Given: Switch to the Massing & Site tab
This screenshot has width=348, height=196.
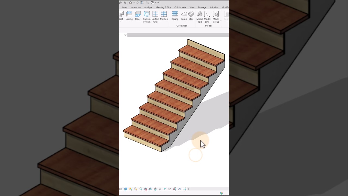Looking at the screenshot, I should 163,7.
